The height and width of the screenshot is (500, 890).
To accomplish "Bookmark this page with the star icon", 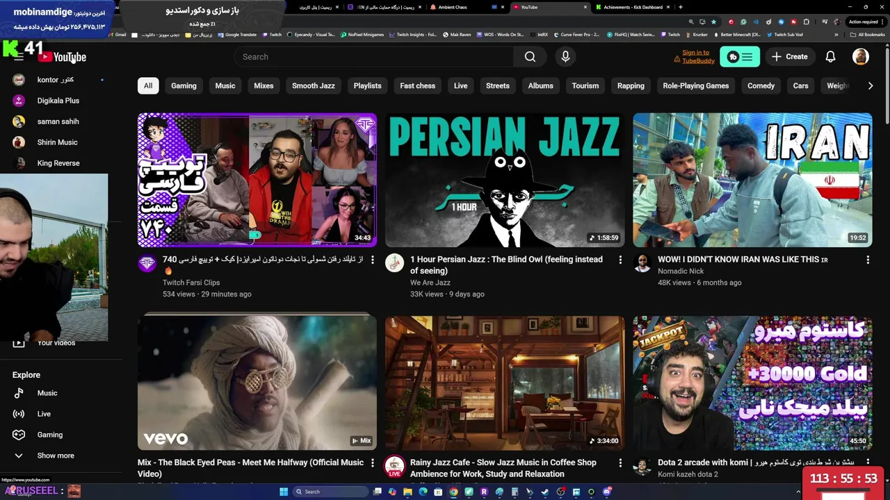I will (x=713, y=22).
